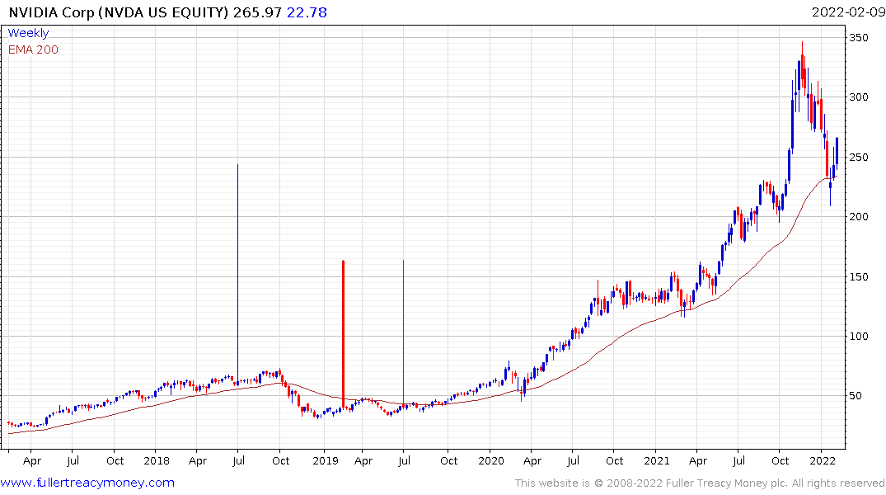Click the EMA 200 legend label
This screenshot has width=886, height=495.
(33, 49)
